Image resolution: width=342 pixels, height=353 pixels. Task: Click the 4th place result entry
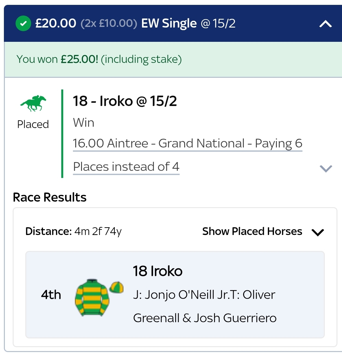point(51,295)
